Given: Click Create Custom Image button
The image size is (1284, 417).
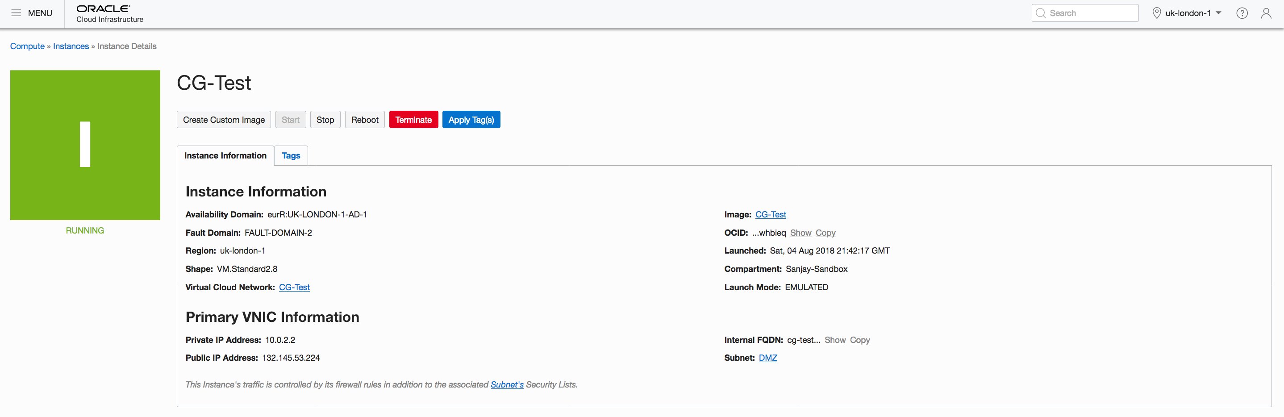Looking at the screenshot, I should coord(224,120).
